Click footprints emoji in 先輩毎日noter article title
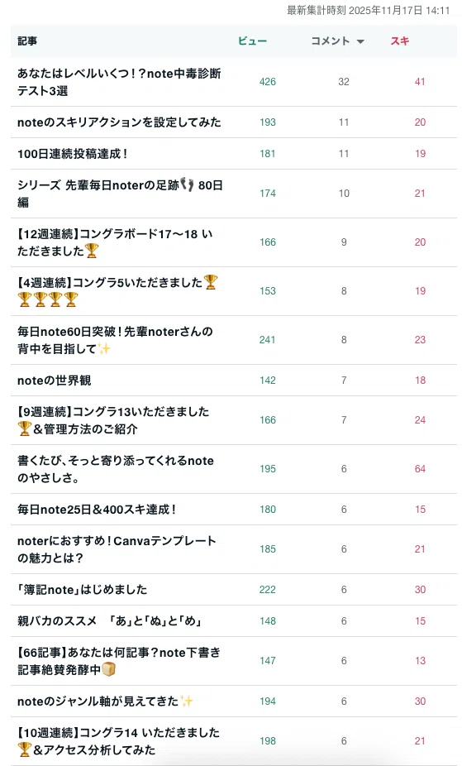The width and height of the screenshot is (462, 766). pos(188,184)
